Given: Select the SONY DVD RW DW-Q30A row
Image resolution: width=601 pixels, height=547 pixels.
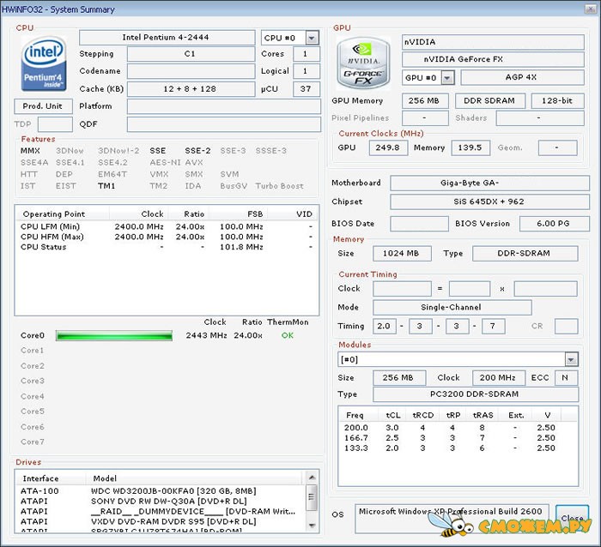Looking at the screenshot, I should [161, 501].
